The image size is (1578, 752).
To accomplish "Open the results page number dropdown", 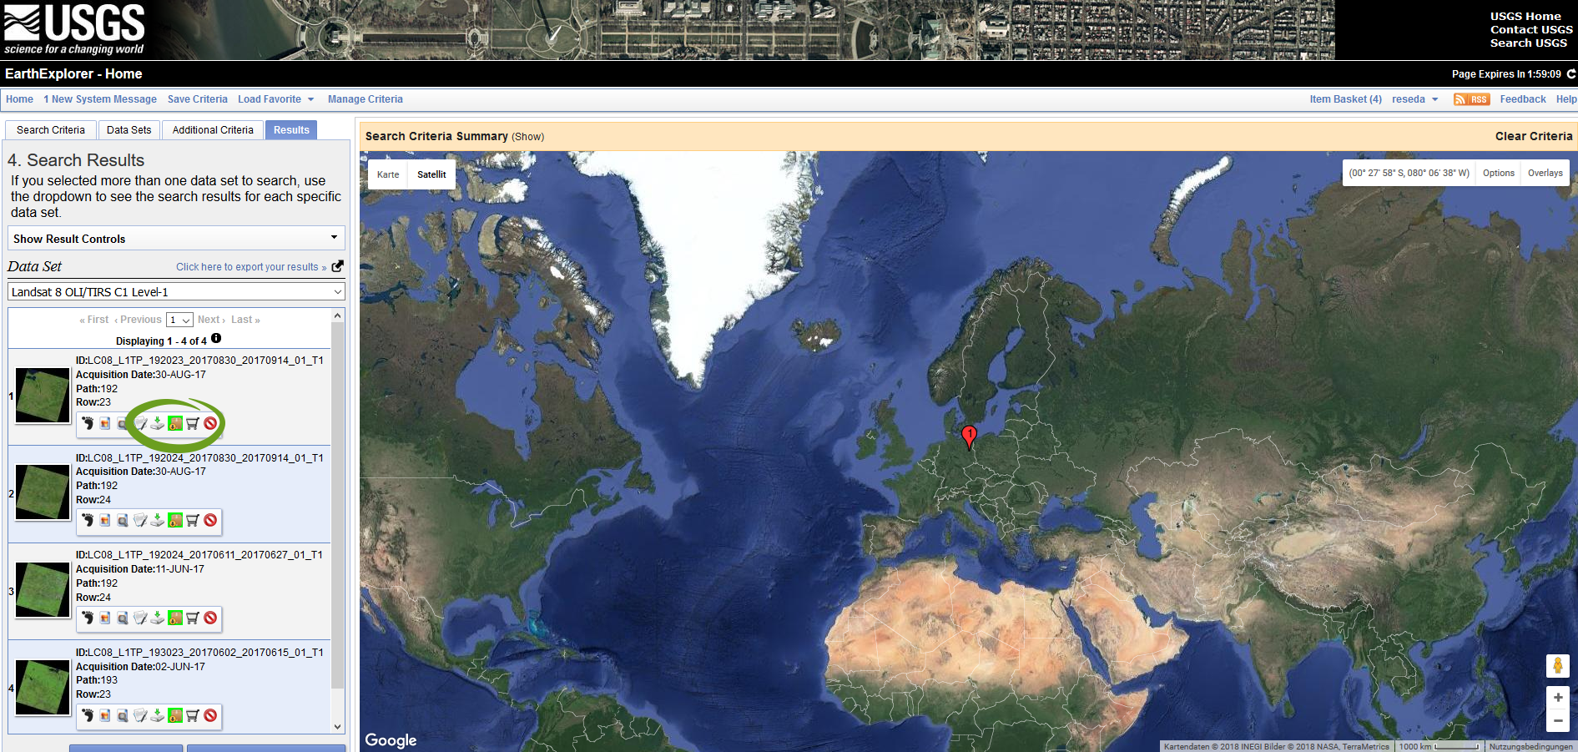I will pyautogui.click(x=179, y=320).
